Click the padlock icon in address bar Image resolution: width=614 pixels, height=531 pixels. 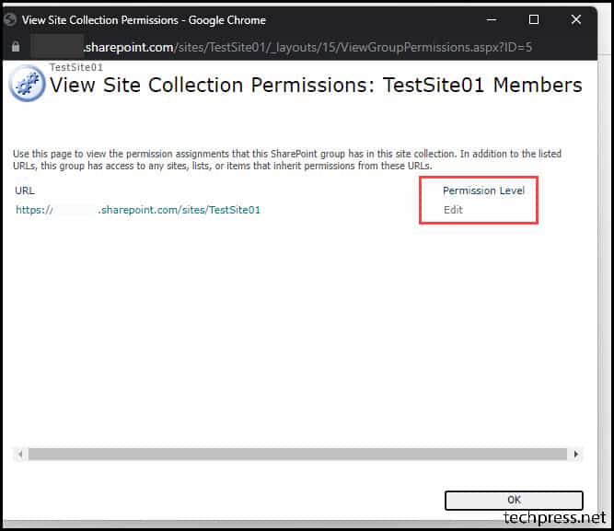16,47
